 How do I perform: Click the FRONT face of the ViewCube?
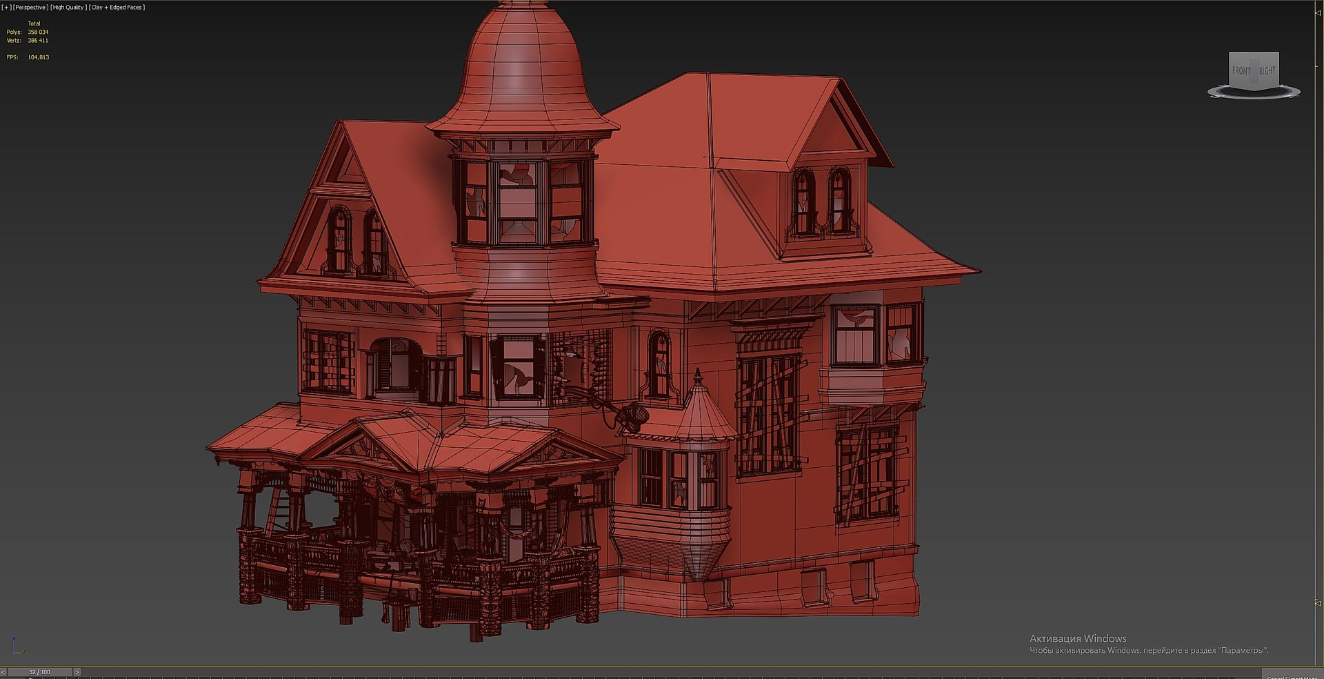pos(1241,71)
